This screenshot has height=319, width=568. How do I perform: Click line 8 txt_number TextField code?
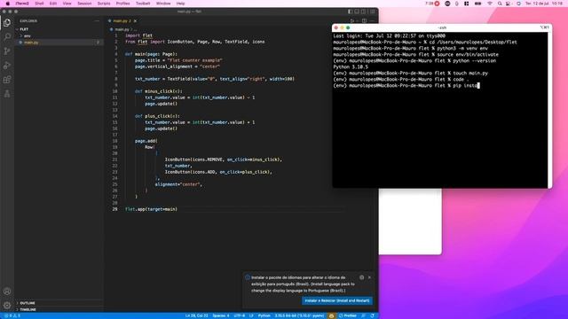[215, 79]
